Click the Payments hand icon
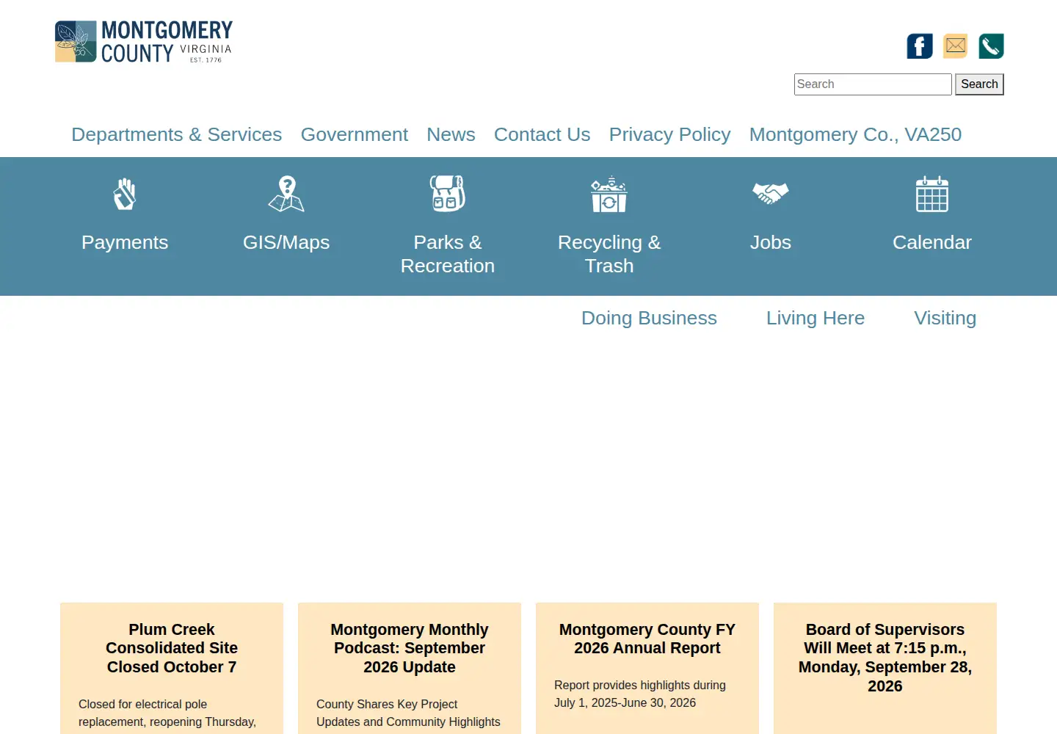Viewport: 1057px width, 734px height. [x=125, y=194]
